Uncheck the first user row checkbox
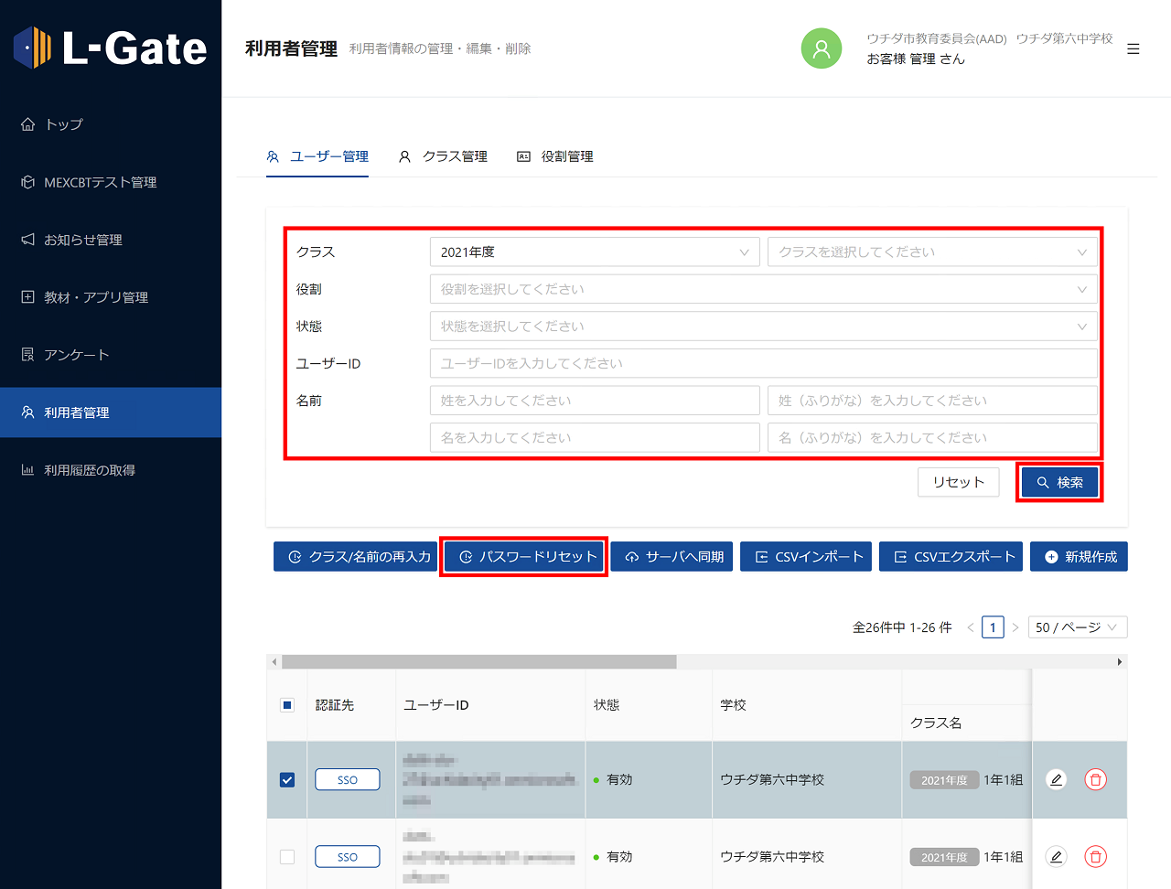 (285, 779)
